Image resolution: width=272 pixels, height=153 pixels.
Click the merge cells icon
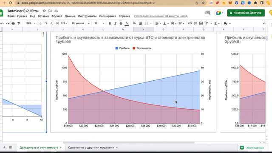coord(146,23)
